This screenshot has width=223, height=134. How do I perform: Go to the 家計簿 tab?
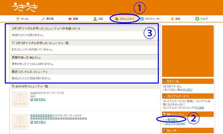tap(50, 19)
